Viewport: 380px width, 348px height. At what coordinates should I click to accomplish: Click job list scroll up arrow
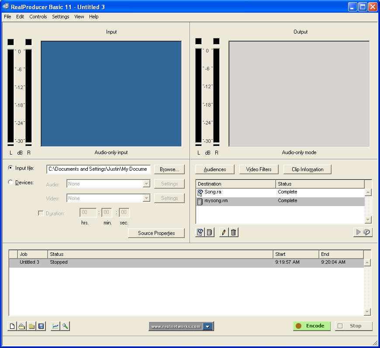point(367,263)
